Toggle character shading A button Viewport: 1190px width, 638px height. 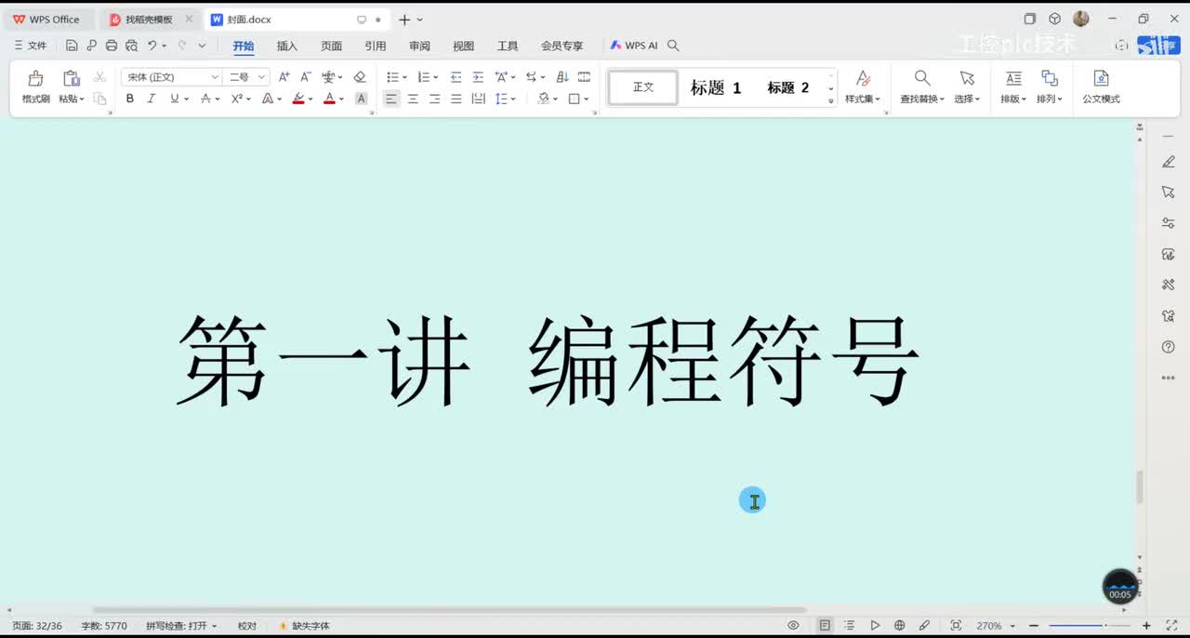click(362, 99)
